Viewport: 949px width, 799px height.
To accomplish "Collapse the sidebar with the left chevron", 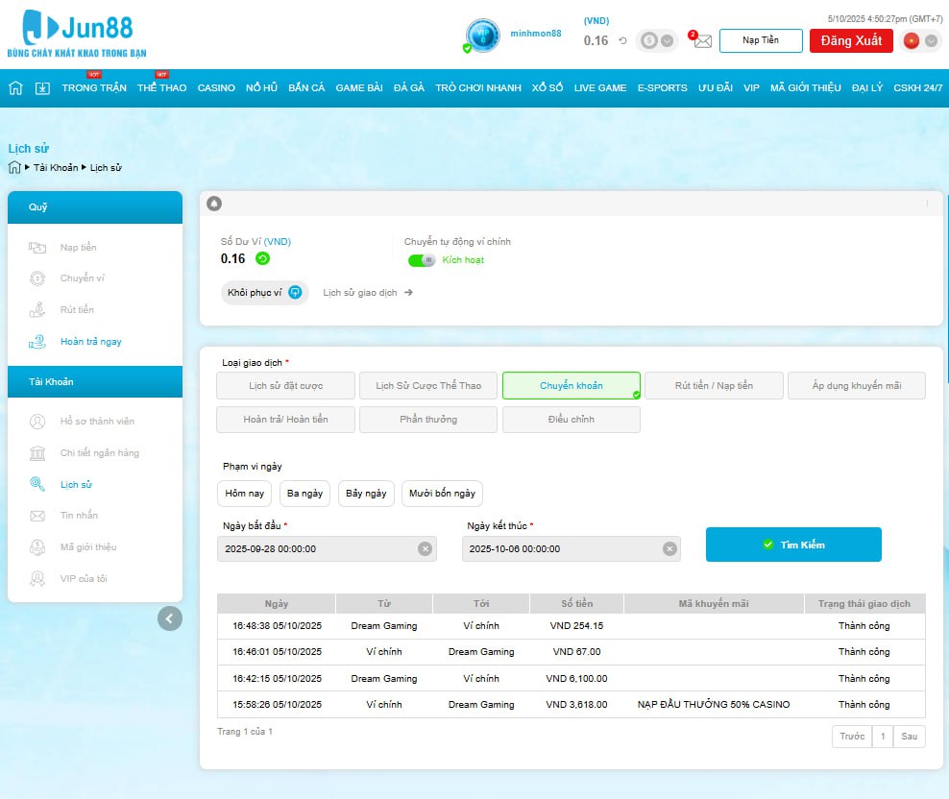I will pyautogui.click(x=170, y=618).
